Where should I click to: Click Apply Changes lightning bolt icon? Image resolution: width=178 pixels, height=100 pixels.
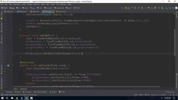point(139,8)
